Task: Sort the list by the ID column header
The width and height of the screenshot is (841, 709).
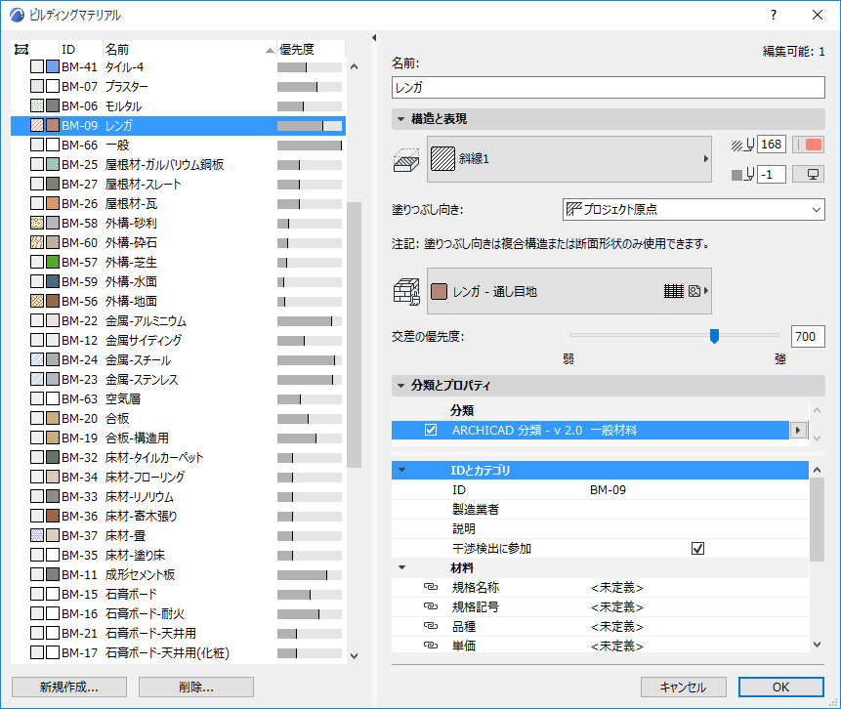Action: coord(81,50)
